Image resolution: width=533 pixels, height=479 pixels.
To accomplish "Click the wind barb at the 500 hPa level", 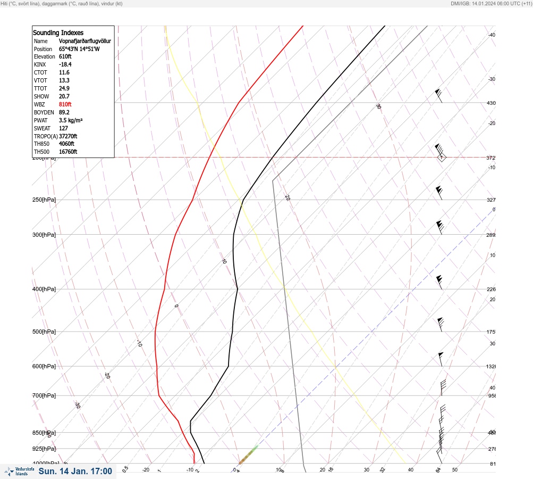I will pos(440,325).
